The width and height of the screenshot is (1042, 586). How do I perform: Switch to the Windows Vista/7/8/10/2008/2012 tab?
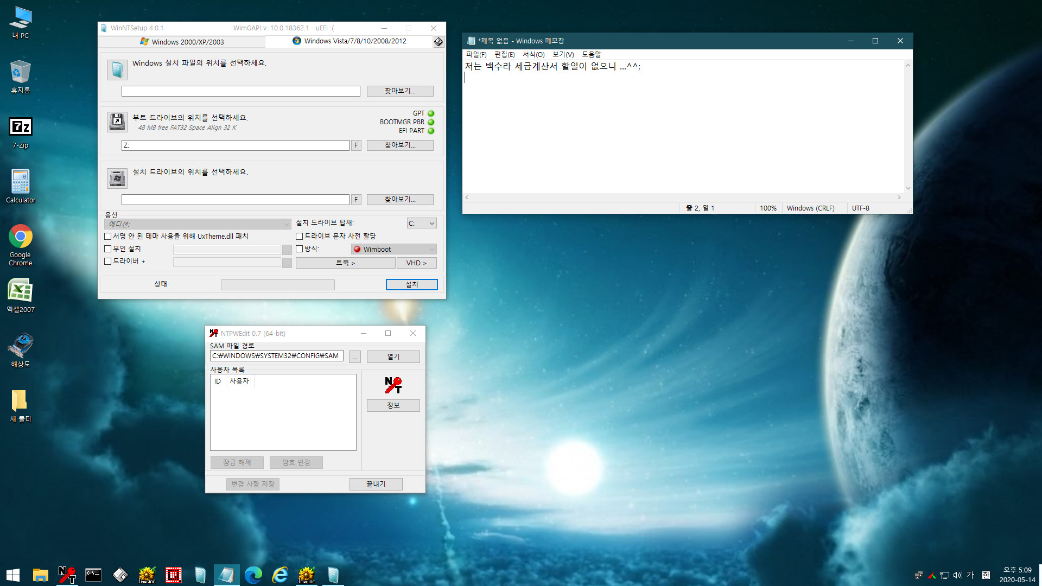(x=349, y=41)
